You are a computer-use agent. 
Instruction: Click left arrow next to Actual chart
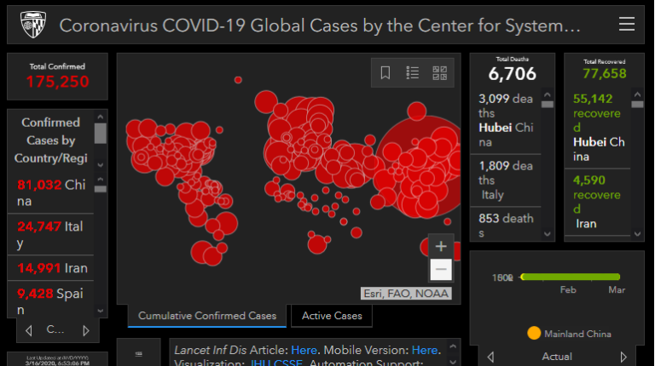490,357
